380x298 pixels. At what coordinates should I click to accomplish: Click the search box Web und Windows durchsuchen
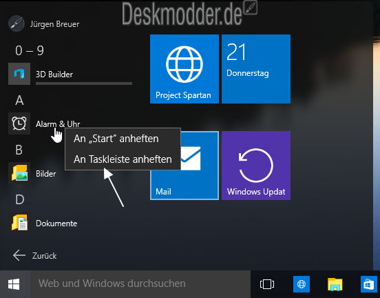140,284
